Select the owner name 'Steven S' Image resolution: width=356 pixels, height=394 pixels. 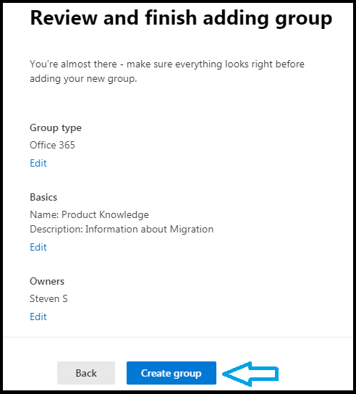tap(48, 298)
